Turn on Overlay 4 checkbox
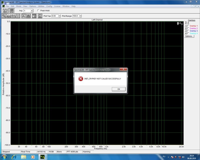 [x=188, y=33]
